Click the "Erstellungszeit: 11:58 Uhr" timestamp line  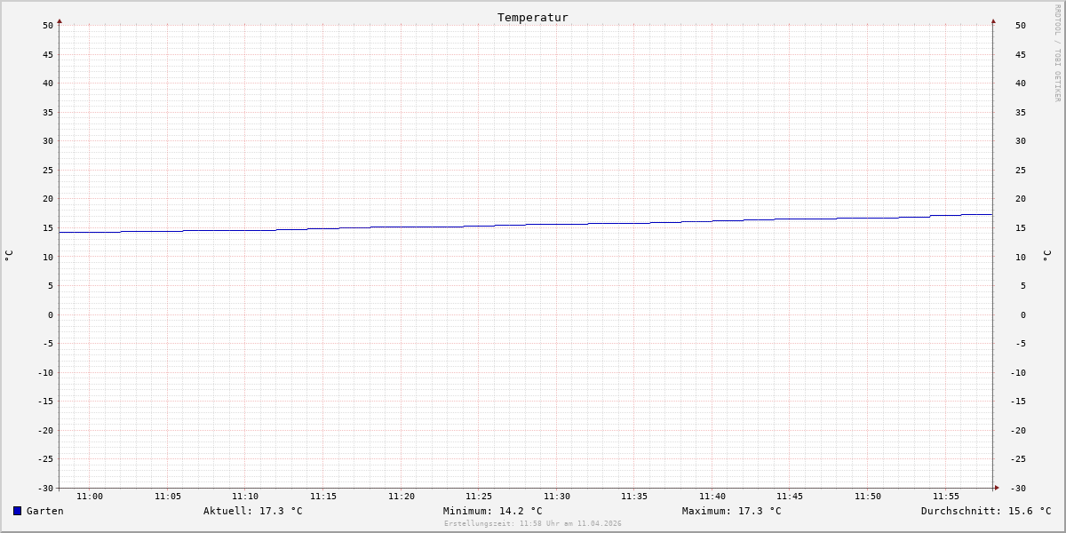[533, 523]
